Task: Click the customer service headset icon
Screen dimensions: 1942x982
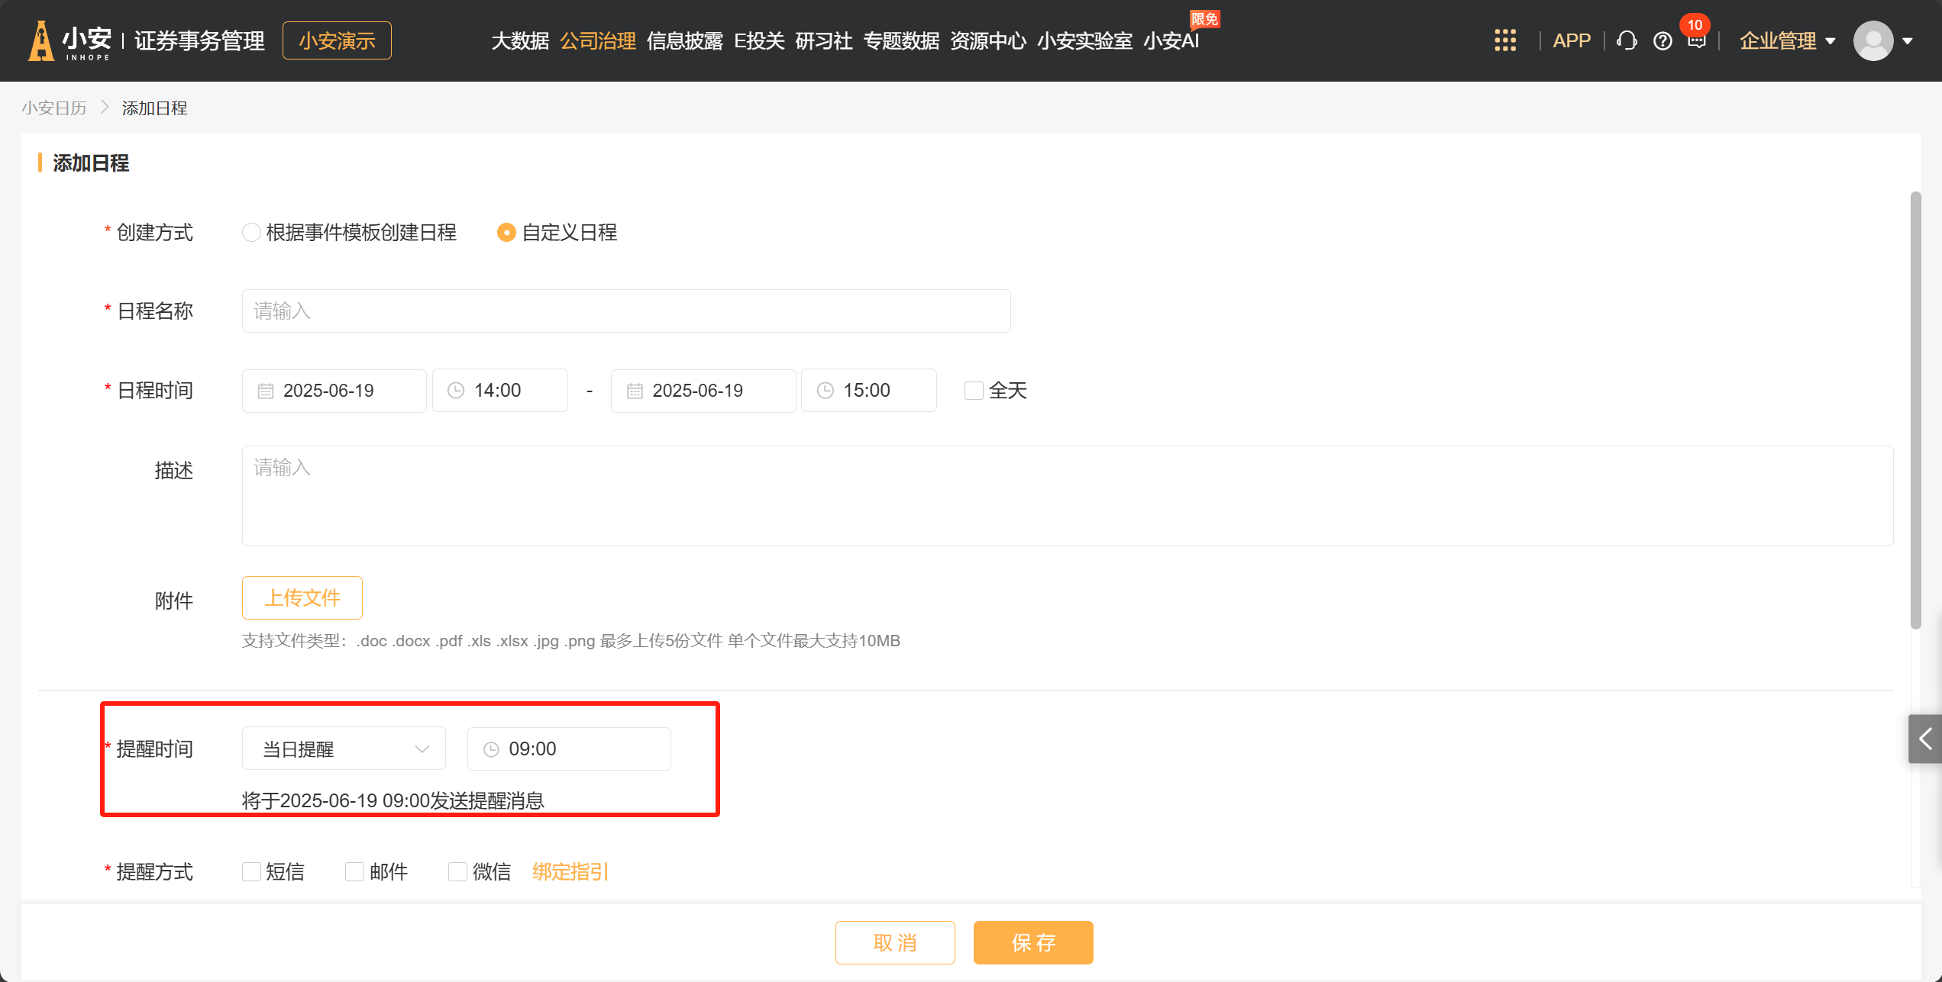Action: point(1627,40)
